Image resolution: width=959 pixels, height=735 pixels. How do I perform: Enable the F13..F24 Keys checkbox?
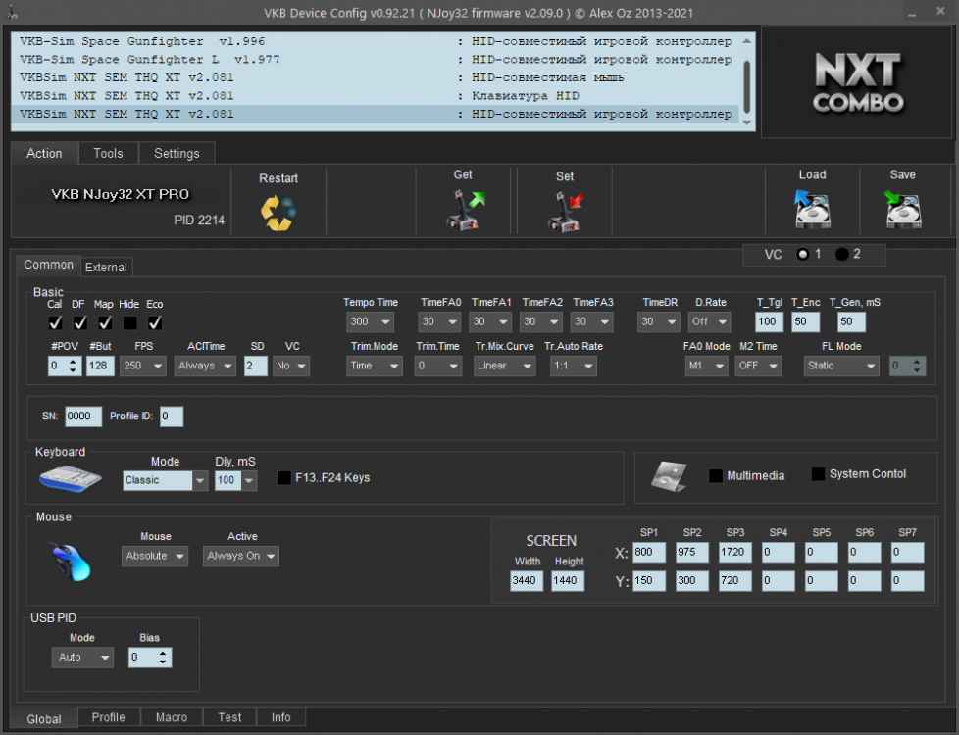(284, 478)
